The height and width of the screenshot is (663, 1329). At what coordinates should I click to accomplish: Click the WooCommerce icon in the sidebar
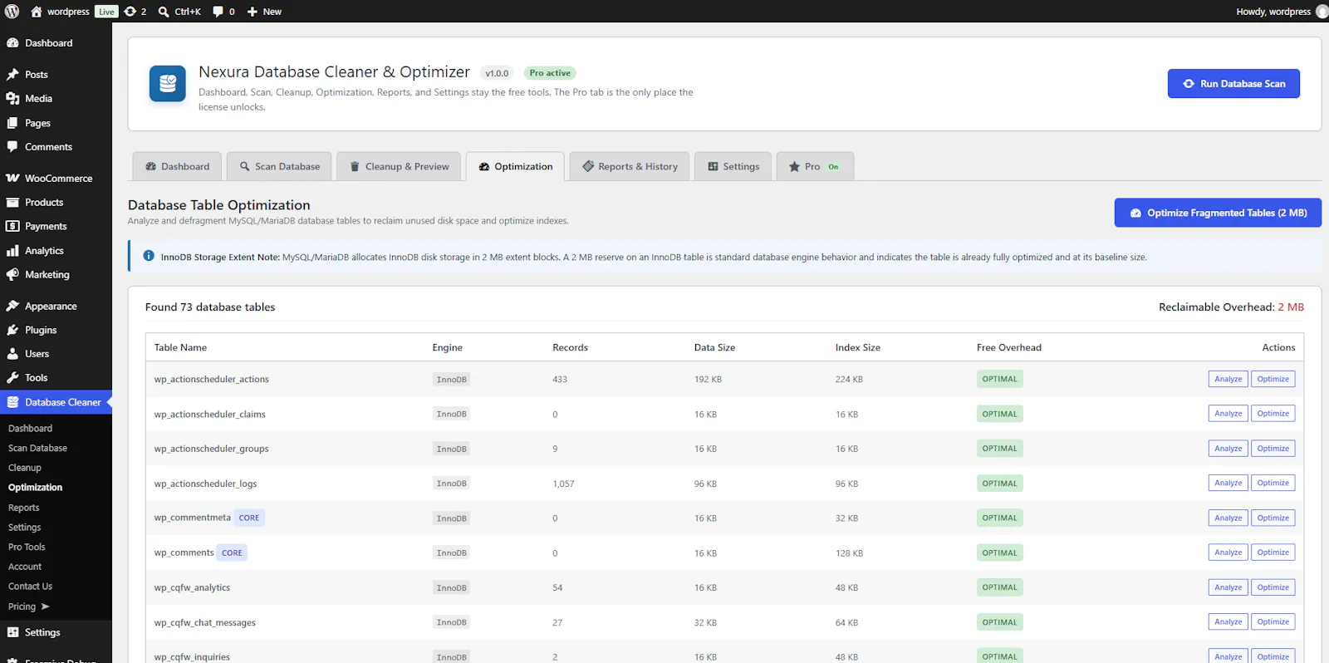(12, 179)
